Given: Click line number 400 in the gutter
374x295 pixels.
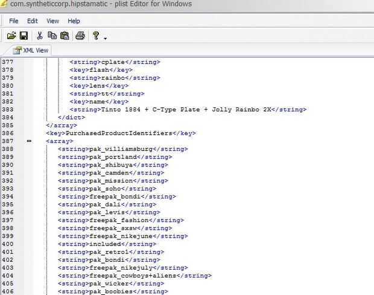Looking at the screenshot, I should [x=8, y=244].
